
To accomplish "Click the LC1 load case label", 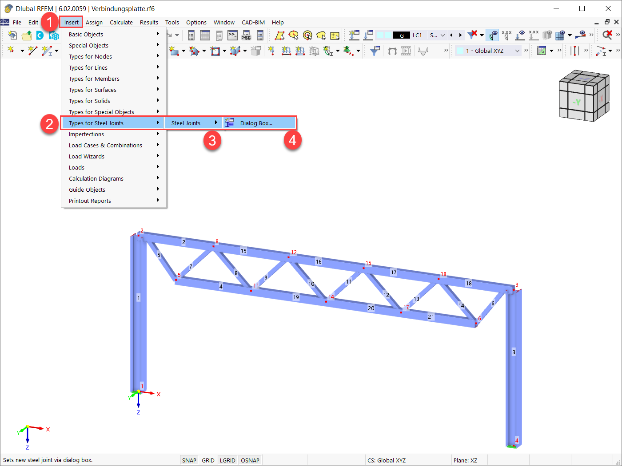I will 417,35.
